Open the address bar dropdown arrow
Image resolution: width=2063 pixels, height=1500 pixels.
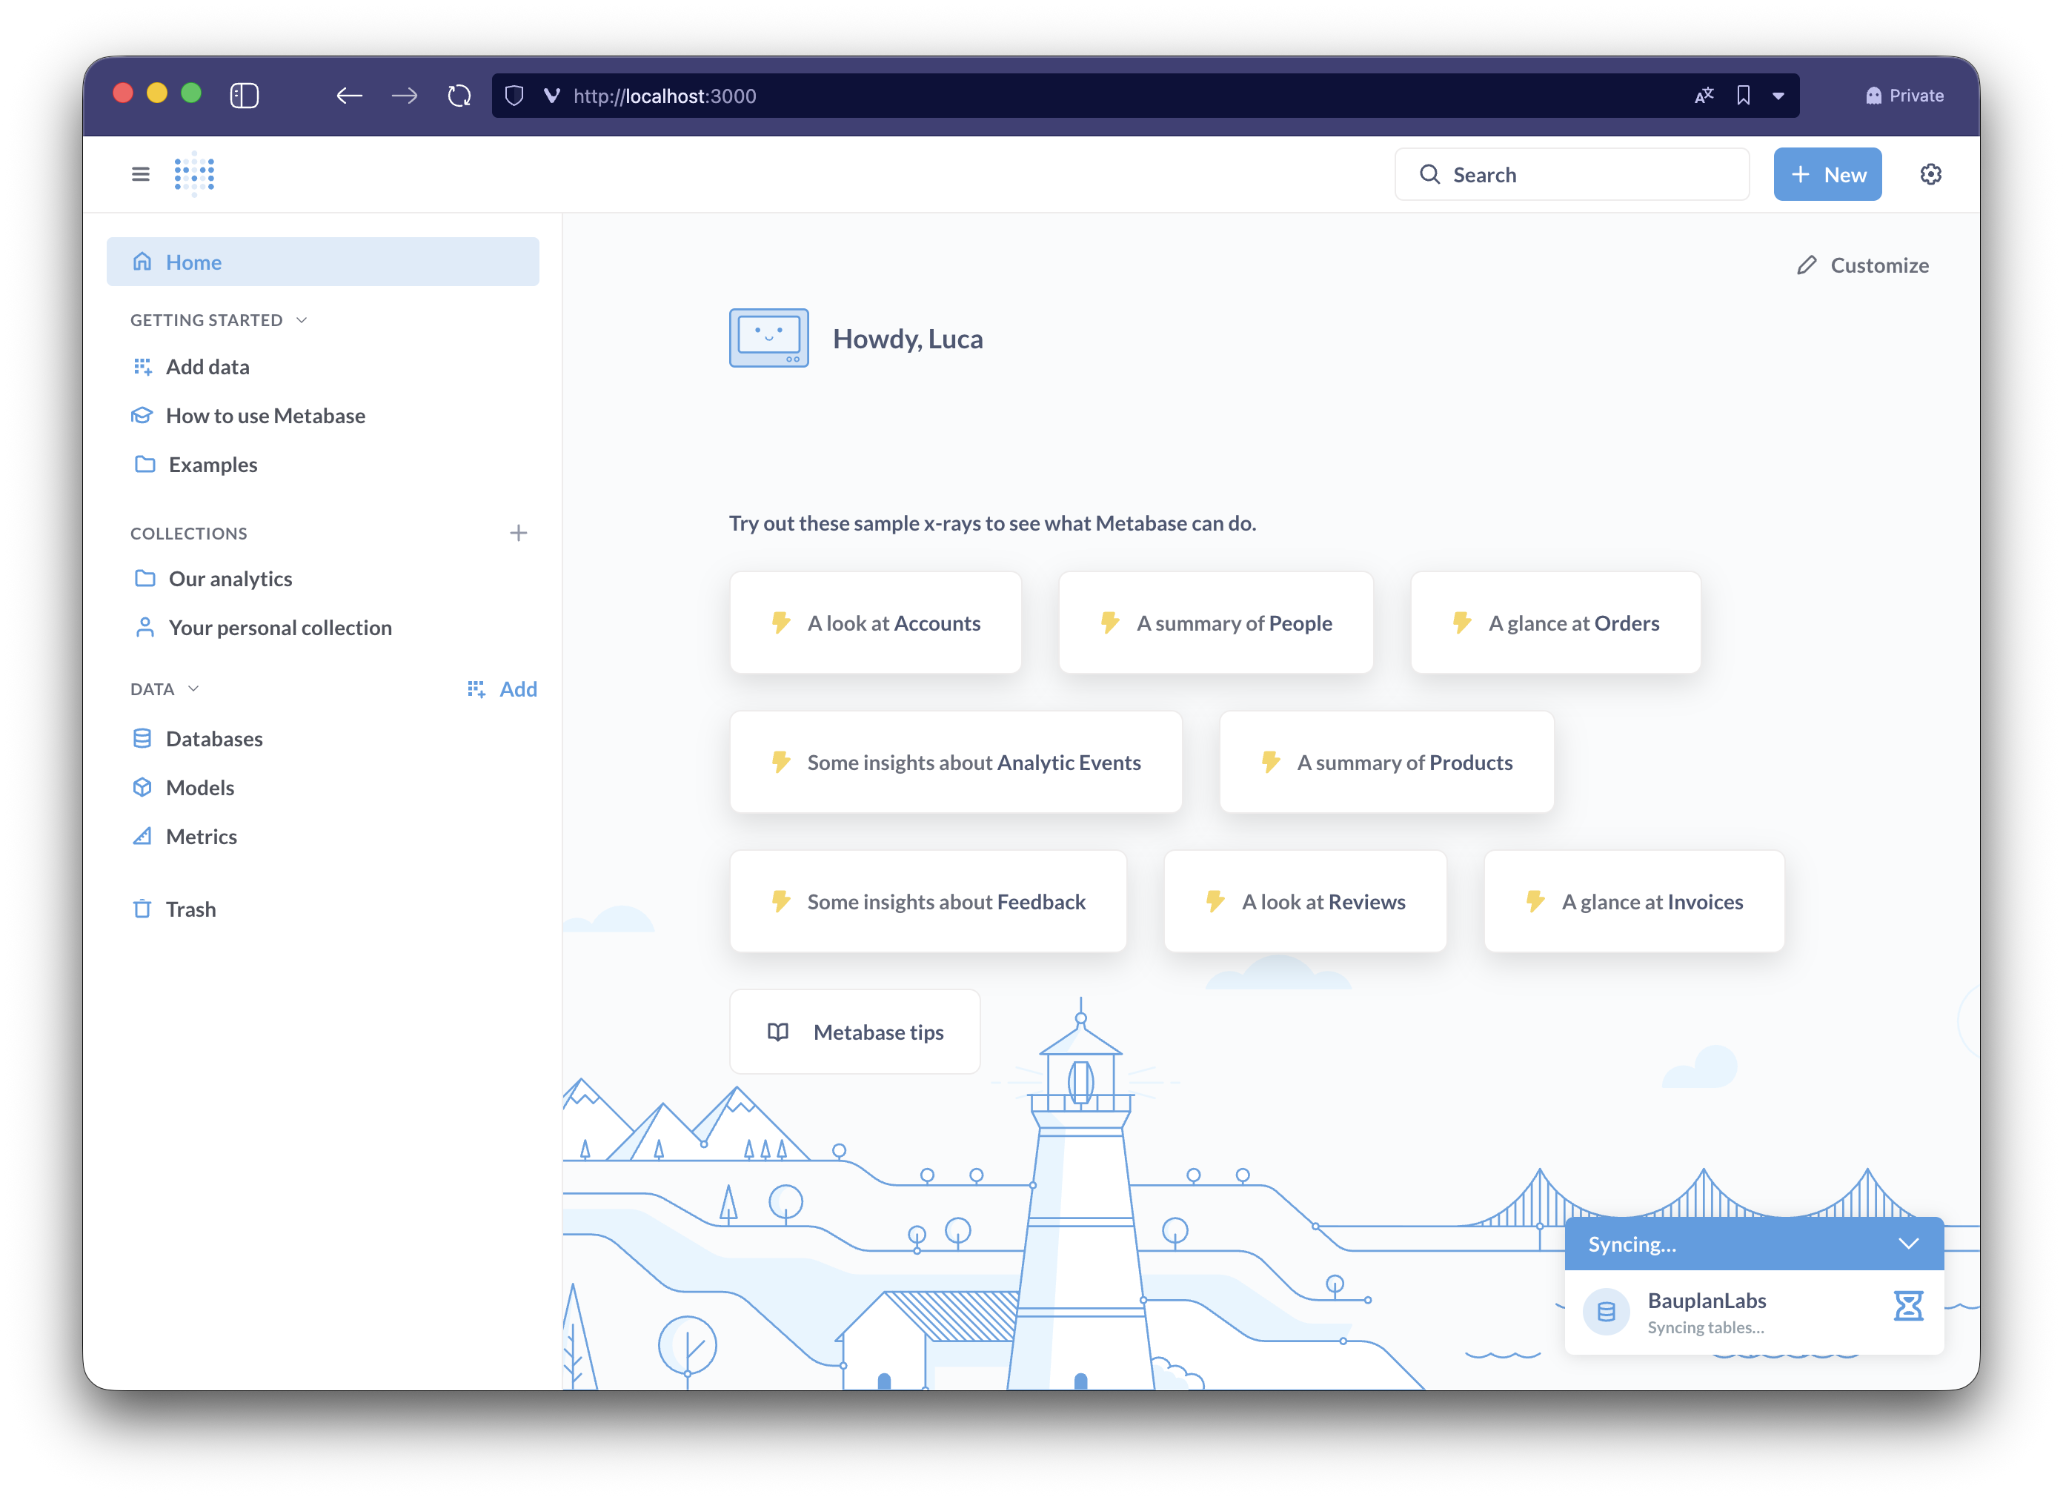click(x=1778, y=96)
